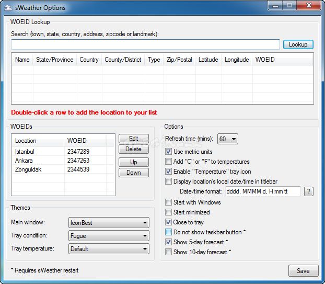Click the WOEID value 2344539

pyautogui.click(x=78, y=169)
